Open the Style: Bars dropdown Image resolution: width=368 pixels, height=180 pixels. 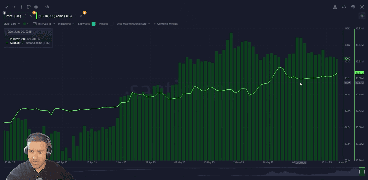[11, 24]
